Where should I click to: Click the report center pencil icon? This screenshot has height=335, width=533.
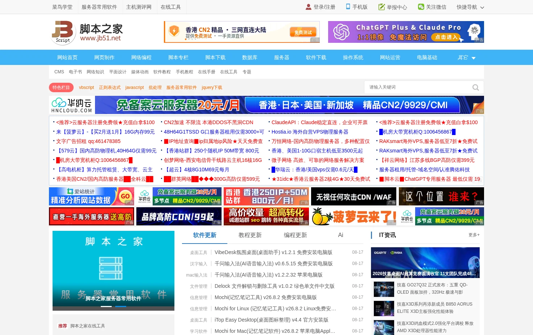tap(381, 7)
